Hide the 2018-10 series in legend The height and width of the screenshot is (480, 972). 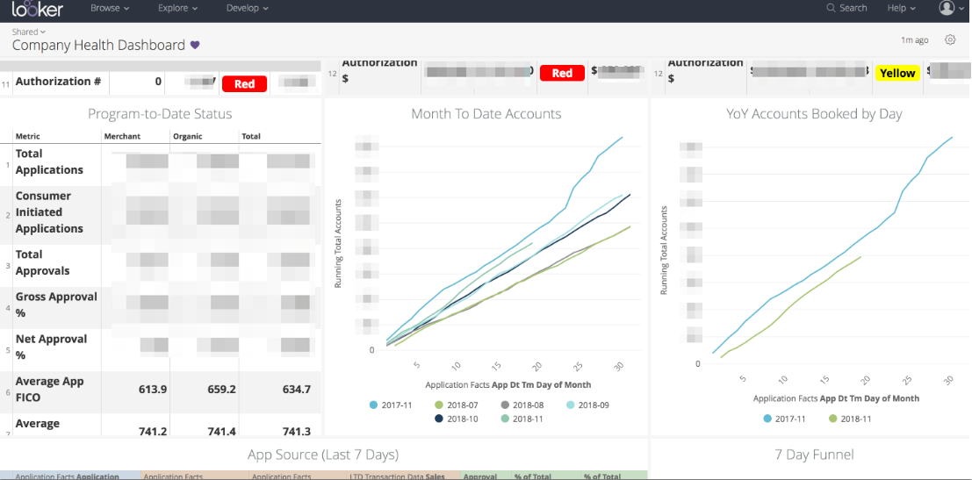458,419
